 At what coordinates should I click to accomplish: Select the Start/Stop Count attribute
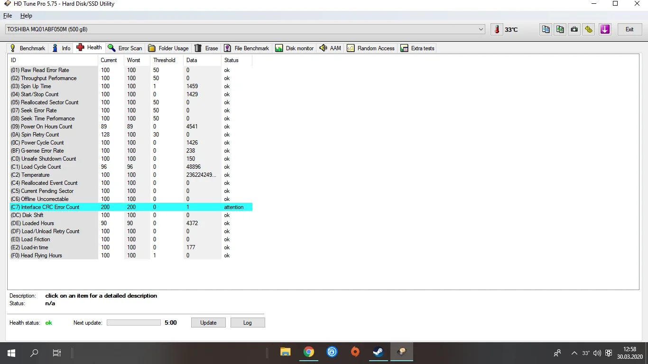point(131,94)
